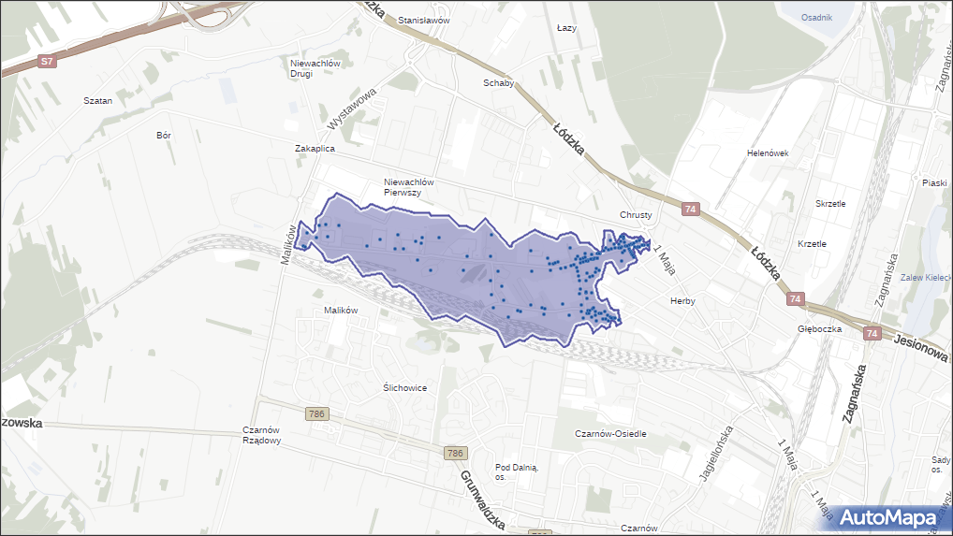The image size is (953, 536).
Task: Click the Herby district label
Action: (682, 301)
